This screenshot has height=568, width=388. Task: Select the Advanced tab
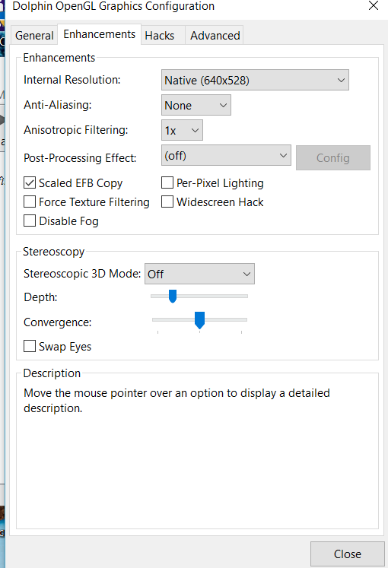[x=215, y=36]
